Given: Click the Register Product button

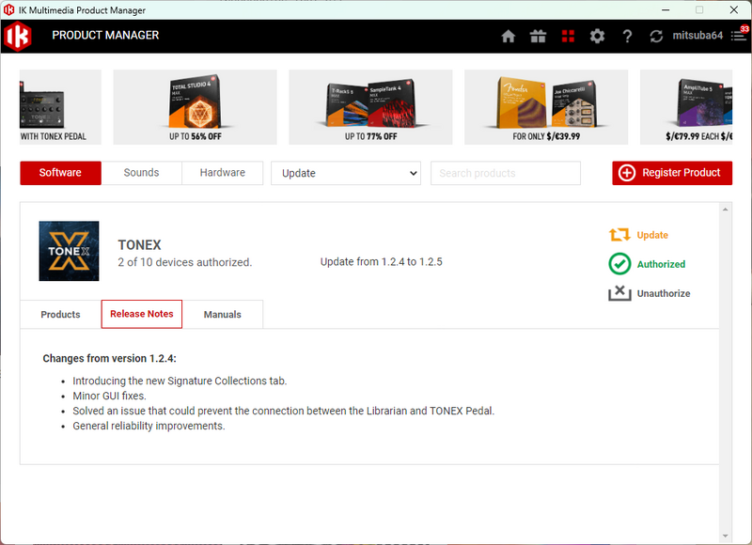Looking at the screenshot, I should tap(672, 173).
